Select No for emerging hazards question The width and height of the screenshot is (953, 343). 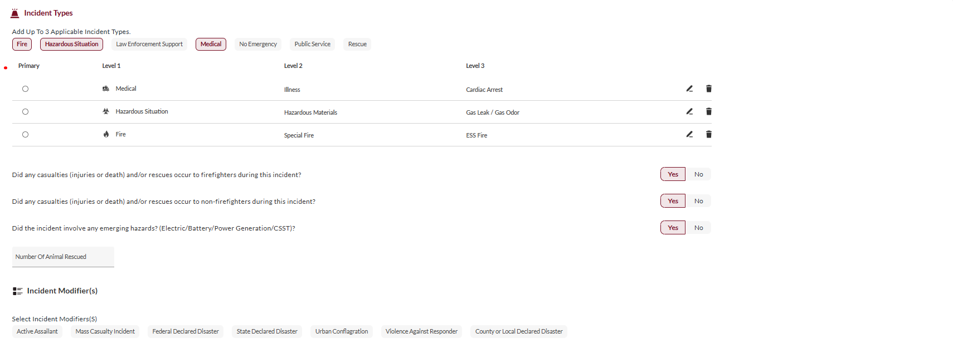(x=698, y=228)
